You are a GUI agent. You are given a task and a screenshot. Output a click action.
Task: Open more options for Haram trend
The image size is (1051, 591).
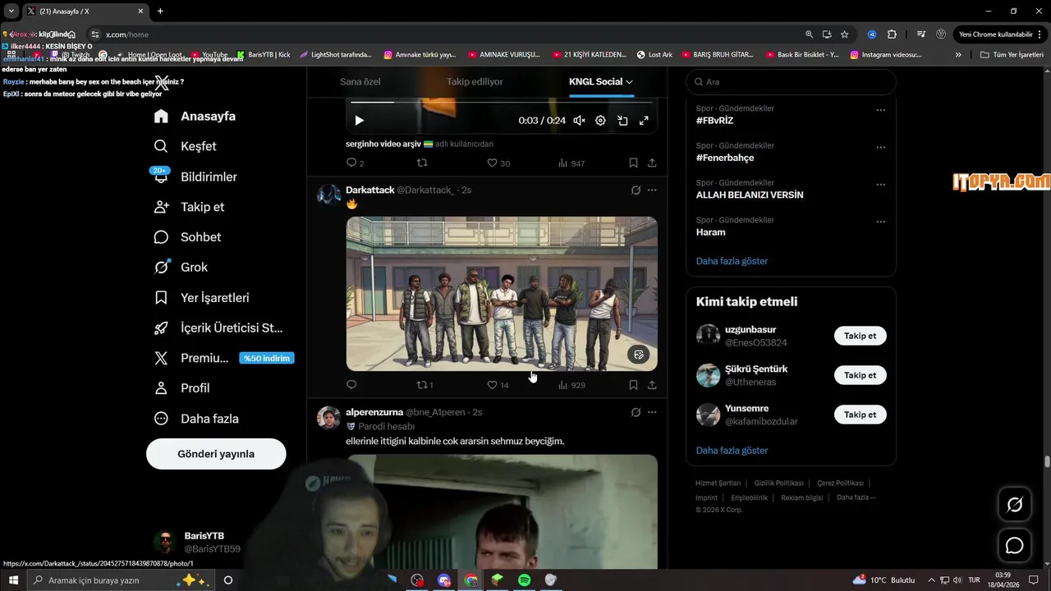pos(880,222)
